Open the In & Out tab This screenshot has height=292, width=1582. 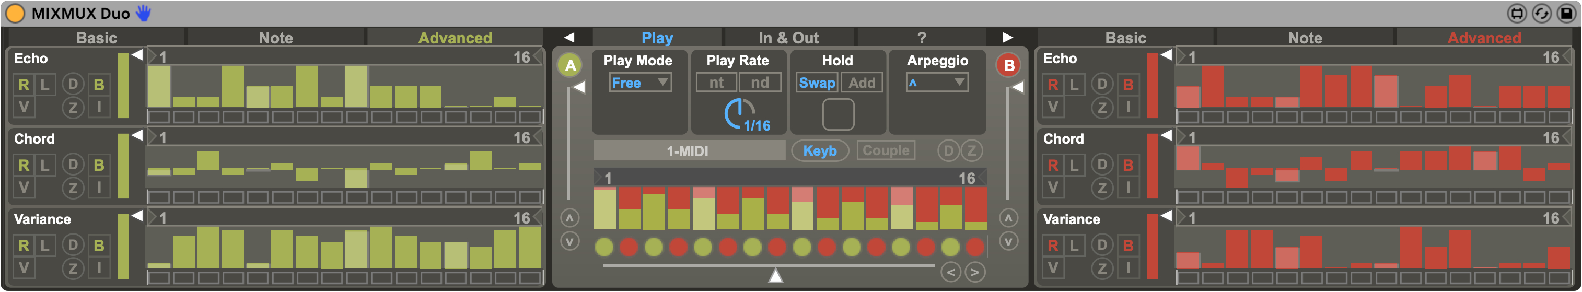click(x=788, y=38)
